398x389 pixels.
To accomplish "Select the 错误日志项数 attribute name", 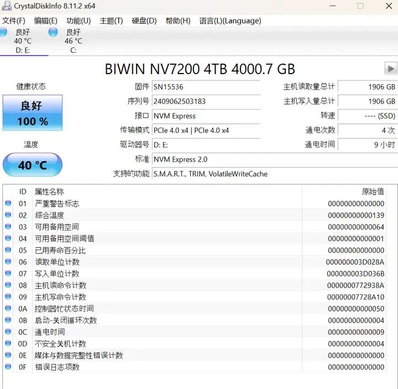I will [57, 367].
